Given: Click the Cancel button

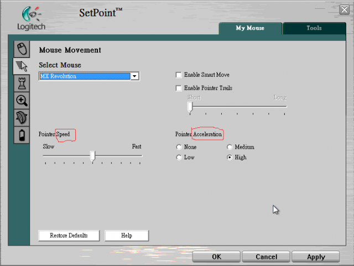Looking at the screenshot, I should [266, 257].
